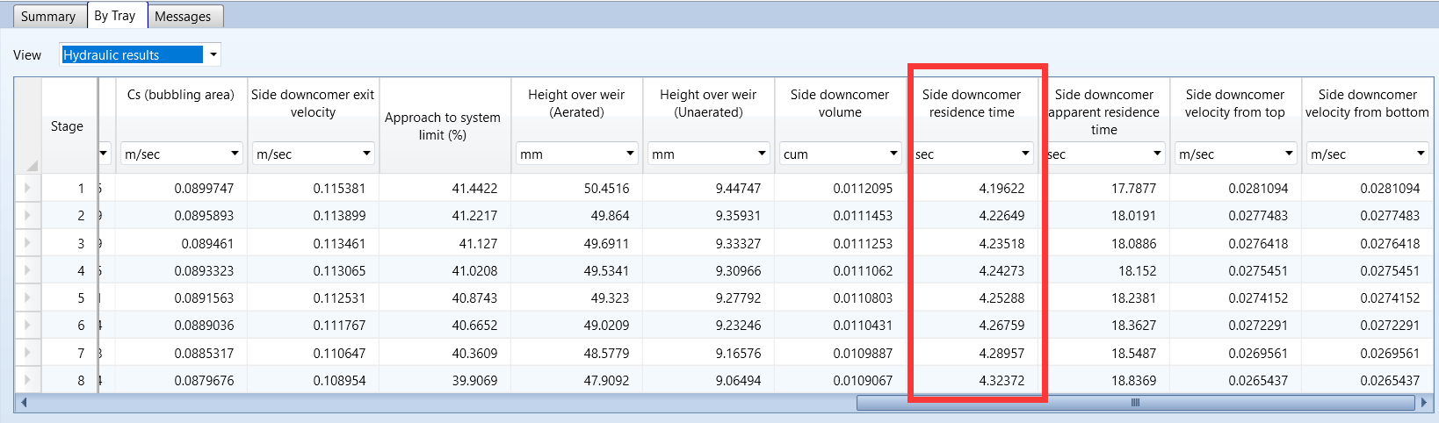This screenshot has width=1439, height=423.
Task: Click the horizontal scrollbar thumb
Action: coord(1135,403)
